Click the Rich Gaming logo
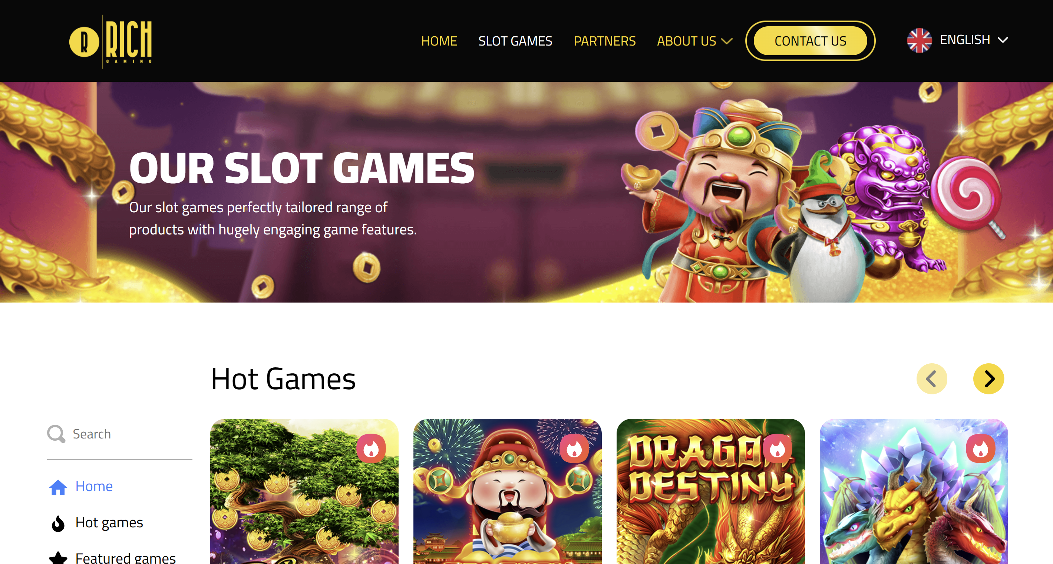Viewport: 1053px width, 564px height. click(111, 41)
